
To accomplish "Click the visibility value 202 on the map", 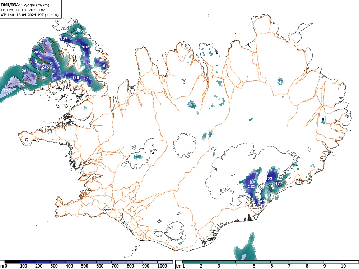I will click(37, 52).
